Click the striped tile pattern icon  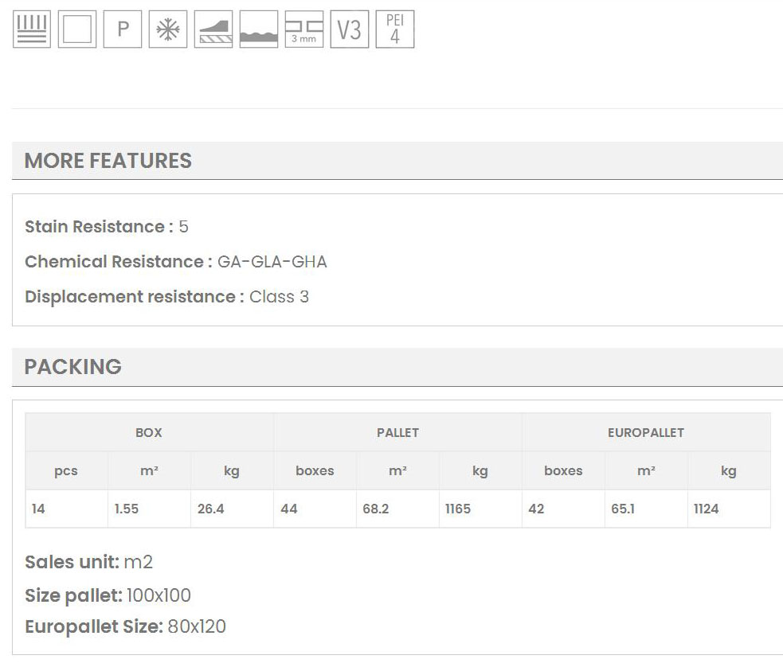tap(32, 29)
